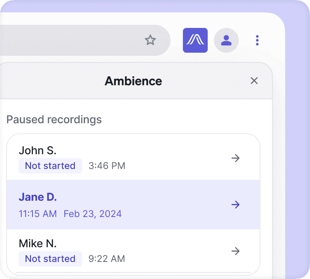Select the highlighted Jane D. name
The width and height of the screenshot is (310, 279).
pos(38,197)
